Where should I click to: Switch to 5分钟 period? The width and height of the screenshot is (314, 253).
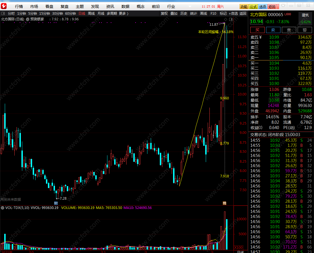33,14
